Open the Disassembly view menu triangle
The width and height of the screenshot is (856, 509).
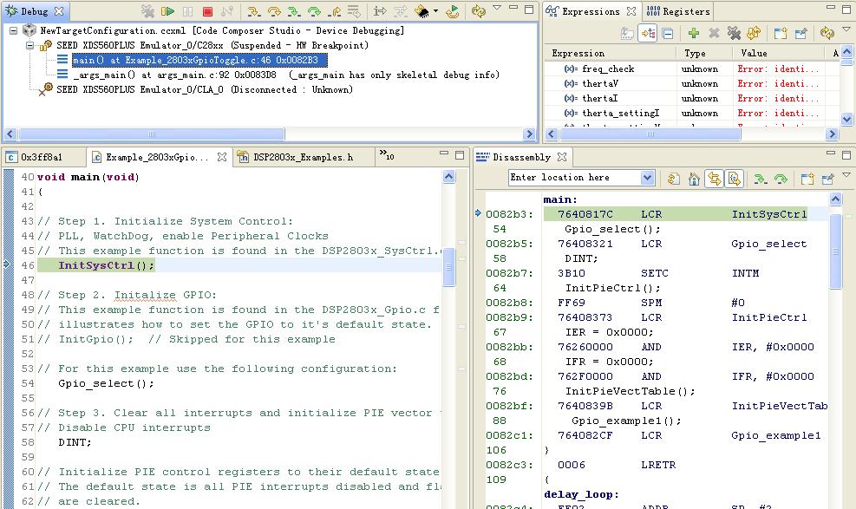846,175
